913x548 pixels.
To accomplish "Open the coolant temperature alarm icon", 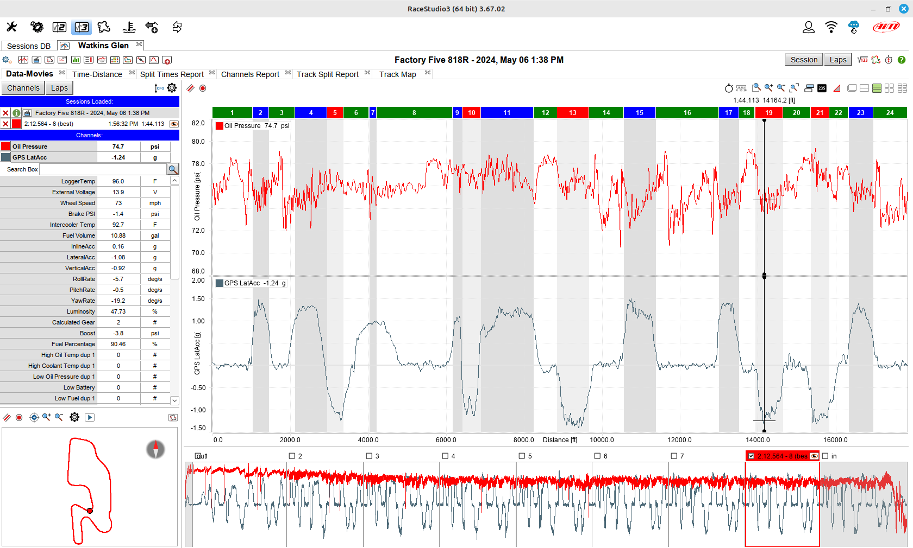I will pos(129,27).
